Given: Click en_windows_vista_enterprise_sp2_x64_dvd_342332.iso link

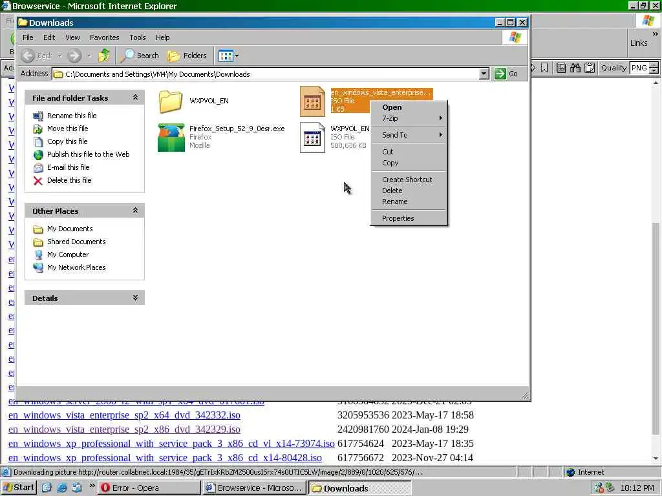Looking at the screenshot, I should point(124,415).
